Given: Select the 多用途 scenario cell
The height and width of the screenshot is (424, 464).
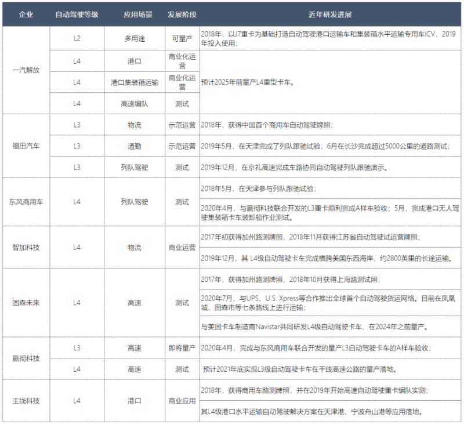Looking at the screenshot, I should (x=134, y=38).
